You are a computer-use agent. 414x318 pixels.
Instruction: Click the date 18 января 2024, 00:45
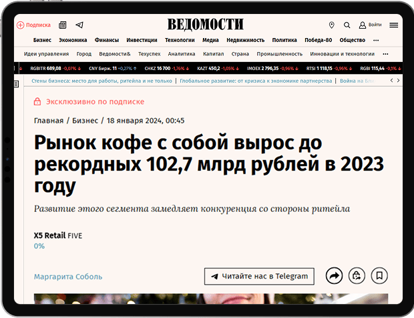coord(146,121)
